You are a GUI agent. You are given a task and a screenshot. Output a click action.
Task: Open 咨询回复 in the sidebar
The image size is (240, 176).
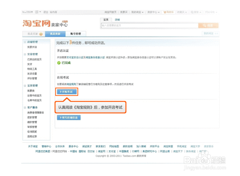(x=32, y=131)
